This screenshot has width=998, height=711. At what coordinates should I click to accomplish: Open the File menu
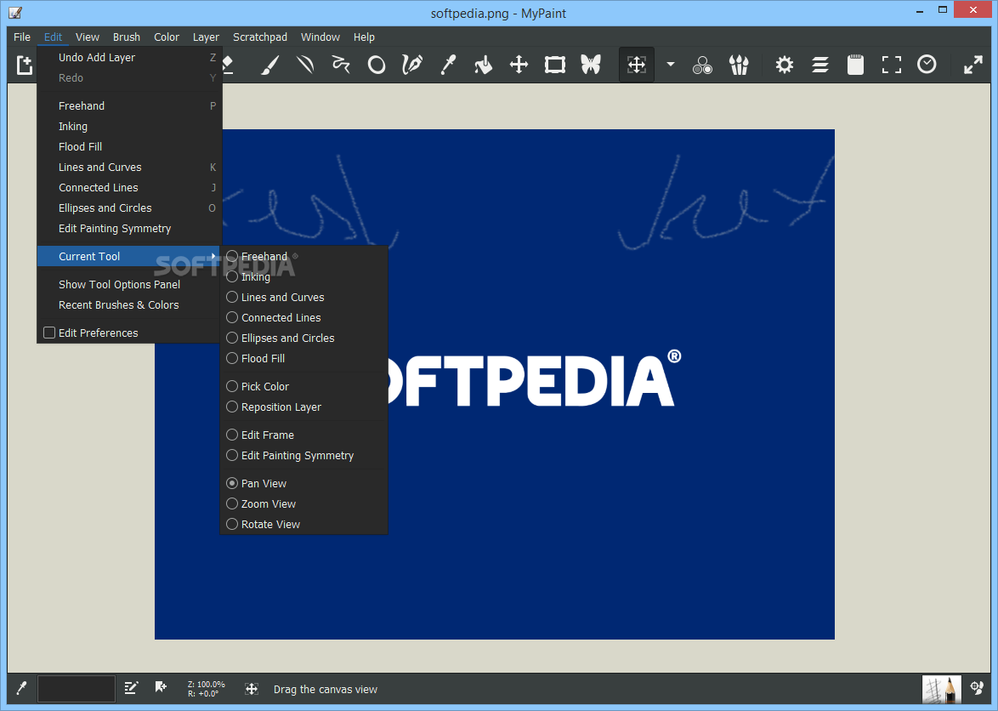(21, 37)
